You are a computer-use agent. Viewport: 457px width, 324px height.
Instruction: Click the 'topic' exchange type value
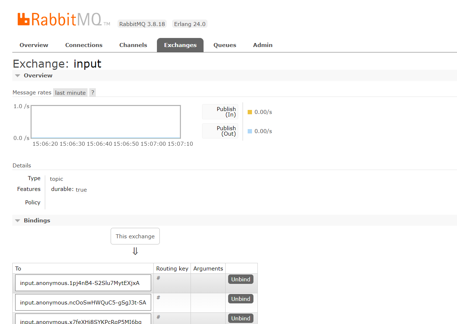click(56, 179)
